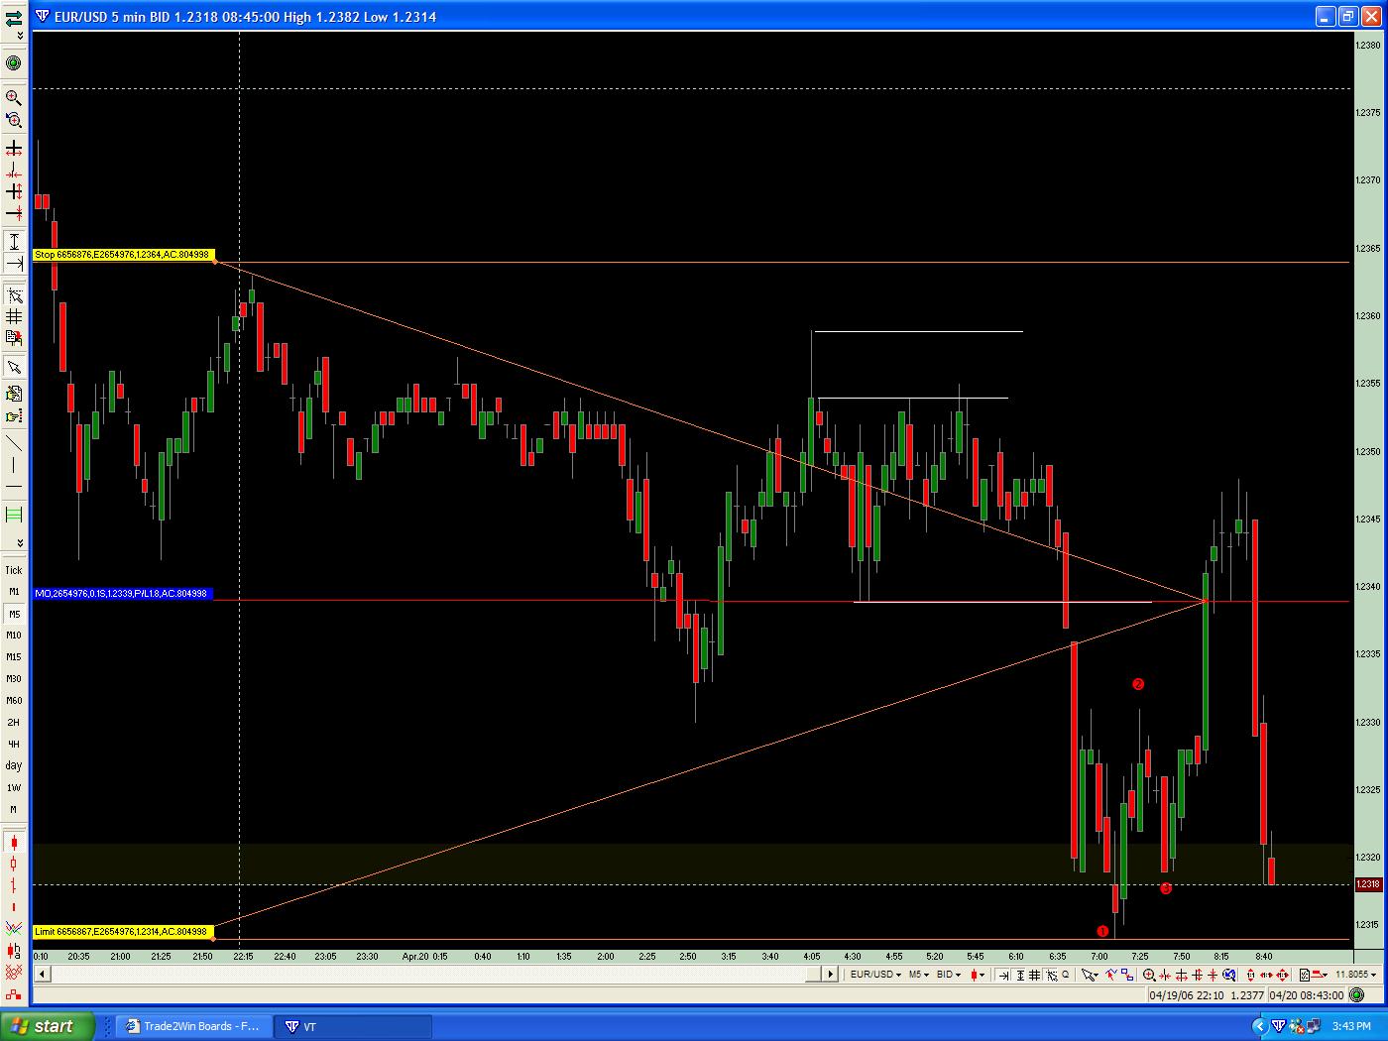Click the VT taskbar button
Screen dimensions: 1388x1041
[352, 1026]
